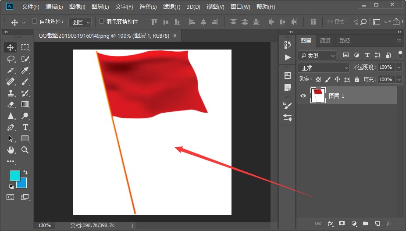Open the status bar info arrow
The image size is (406, 231).
coord(132,226)
